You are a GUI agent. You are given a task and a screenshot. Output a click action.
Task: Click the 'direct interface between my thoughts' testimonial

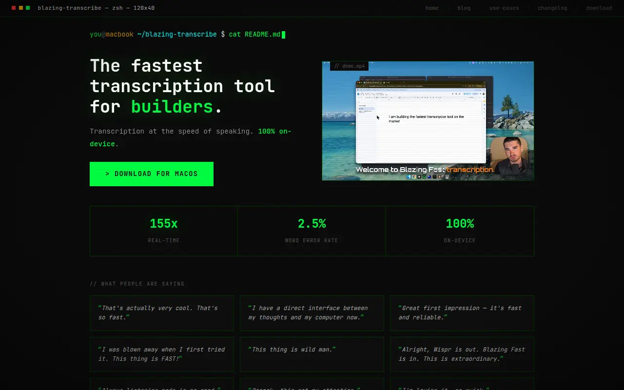click(x=312, y=313)
